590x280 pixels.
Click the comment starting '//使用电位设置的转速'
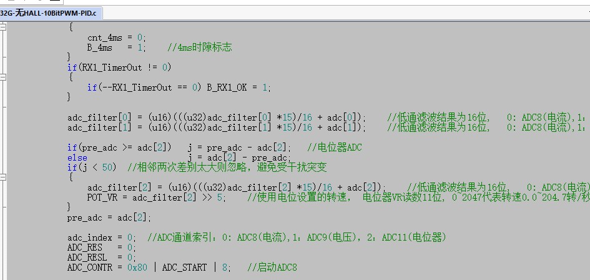[x=418, y=197]
